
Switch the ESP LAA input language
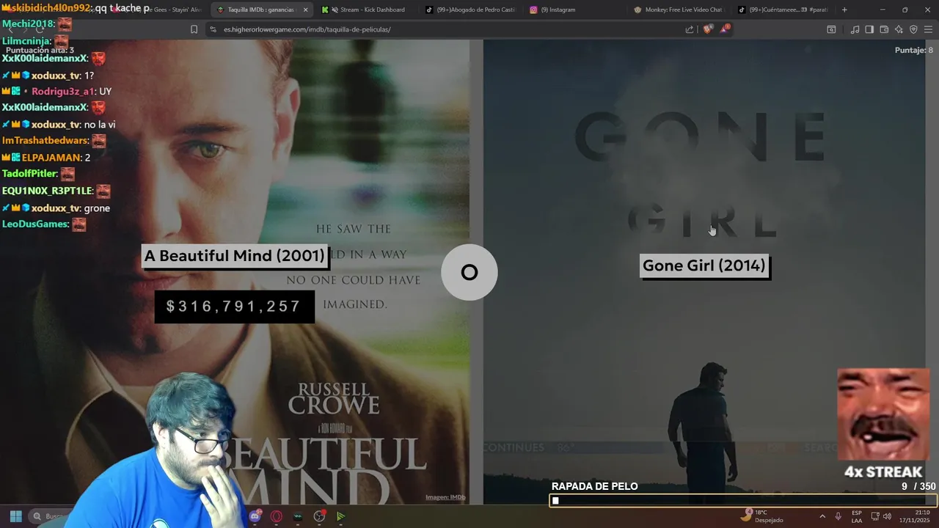(857, 516)
